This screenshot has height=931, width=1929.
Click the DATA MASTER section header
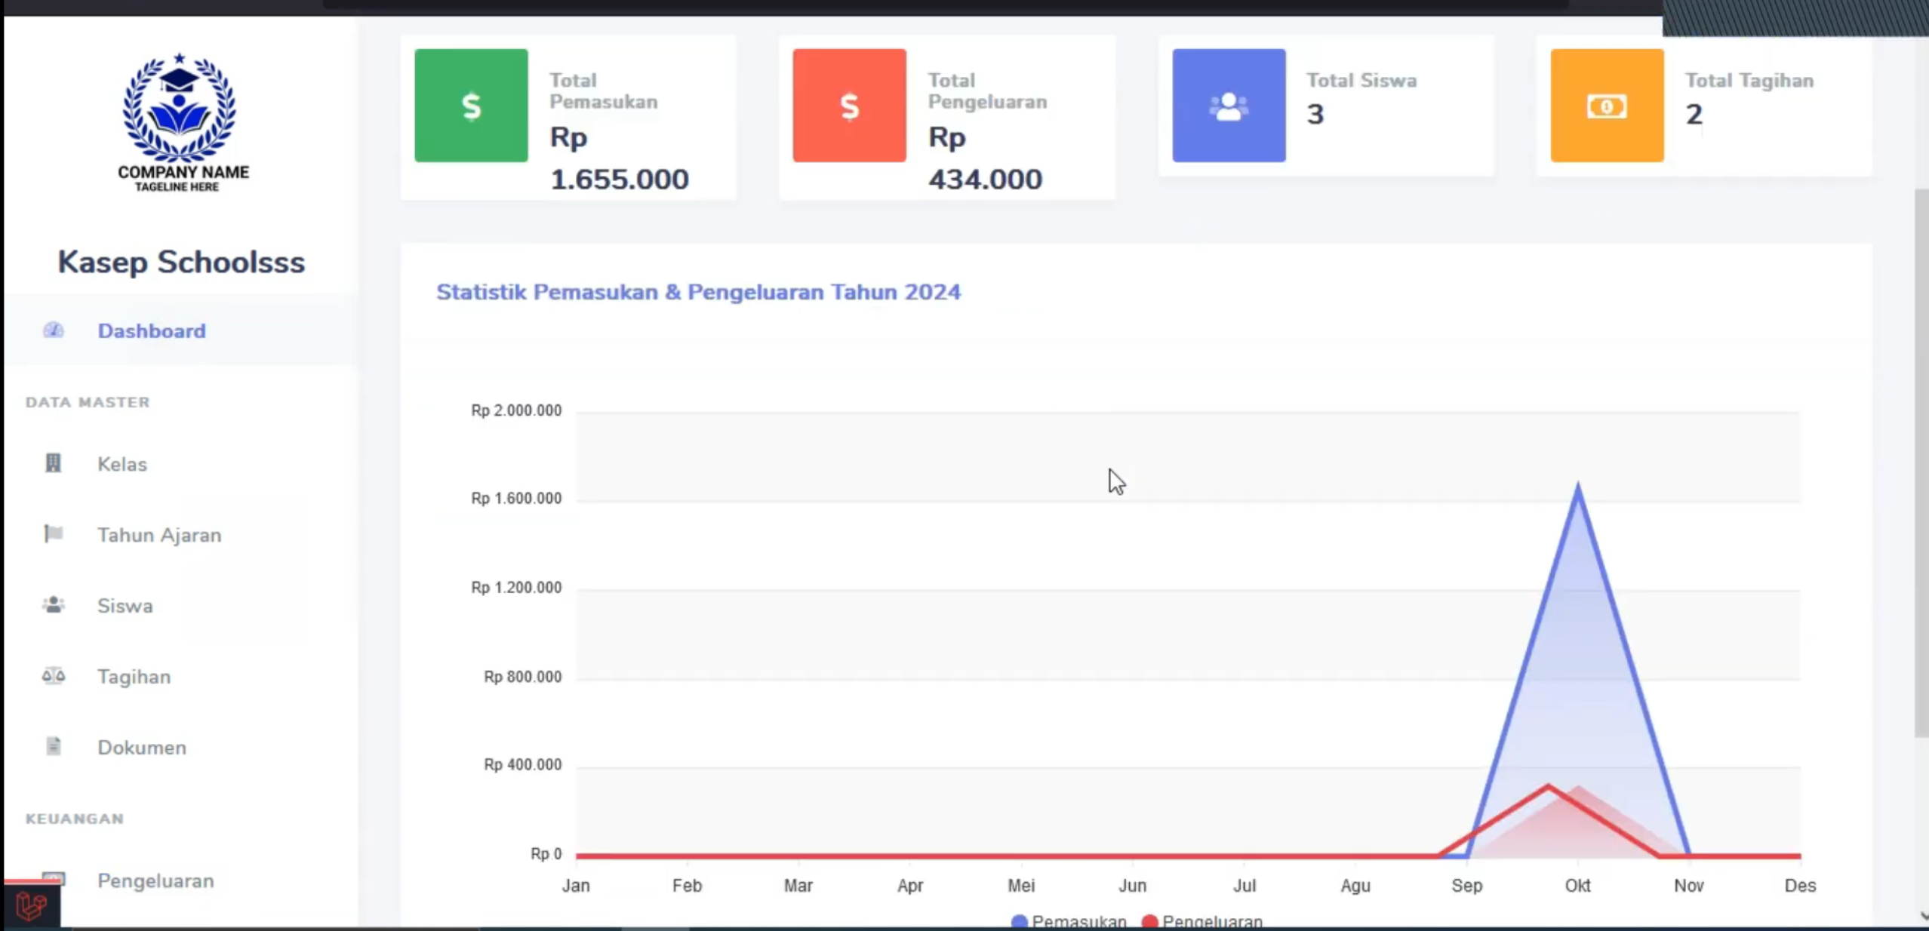[88, 402]
